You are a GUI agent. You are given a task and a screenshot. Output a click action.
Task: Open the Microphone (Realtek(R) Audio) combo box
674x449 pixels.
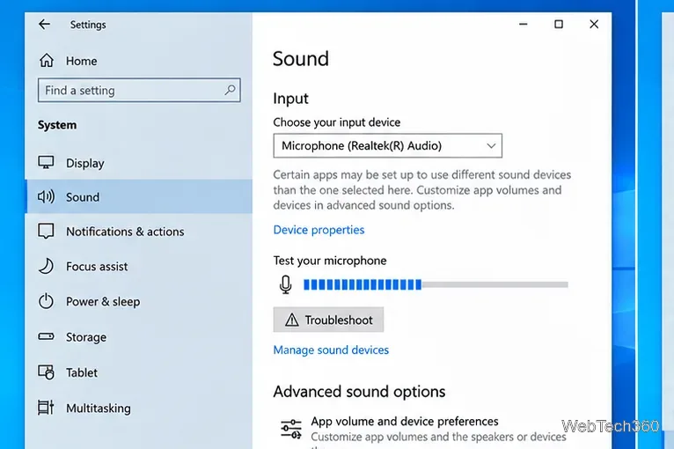(x=387, y=146)
